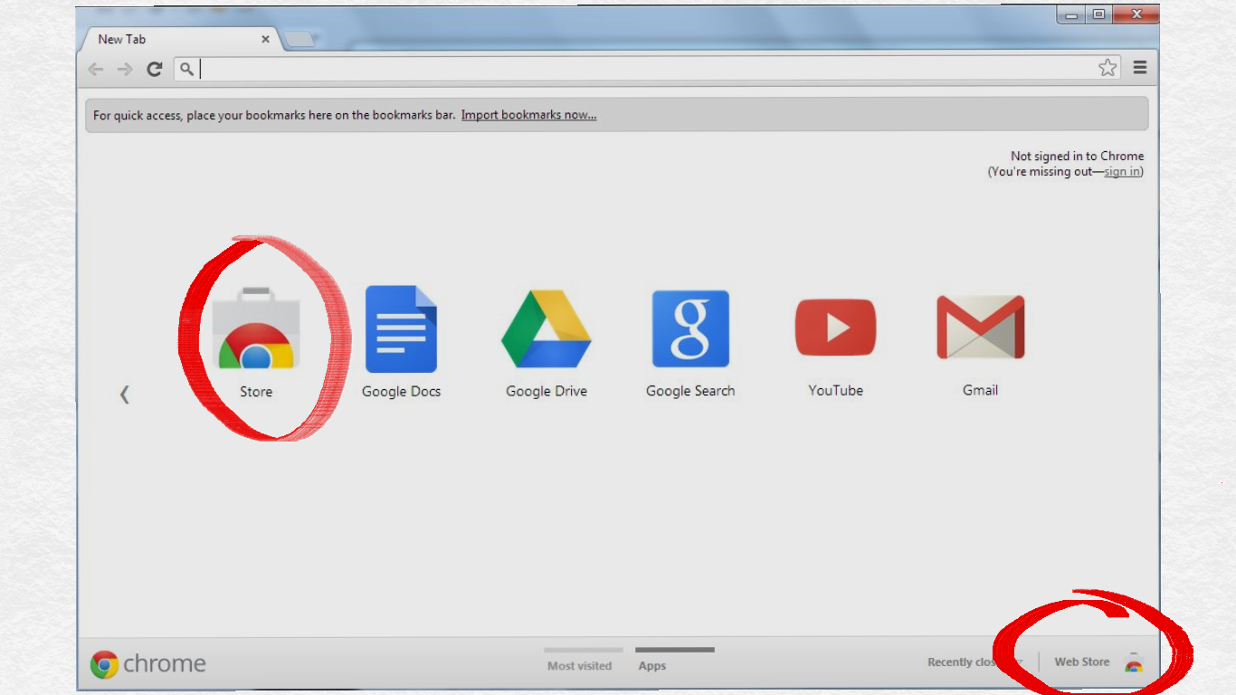The width and height of the screenshot is (1236, 695).
Task: Open the Chrome Web Store app icon
Action: tap(256, 328)
